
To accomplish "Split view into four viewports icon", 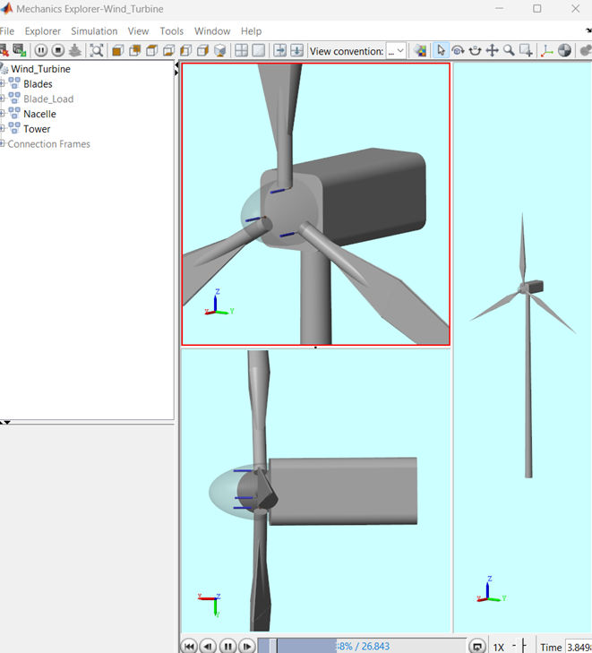I will point(242,51).
